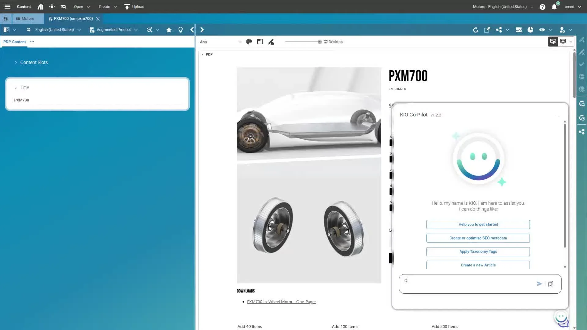The width and height of the screenshot is (587, 330).
Task: Toggle the preview eye visibility icon
Action: pyautogui.click(x=542, y=30)
